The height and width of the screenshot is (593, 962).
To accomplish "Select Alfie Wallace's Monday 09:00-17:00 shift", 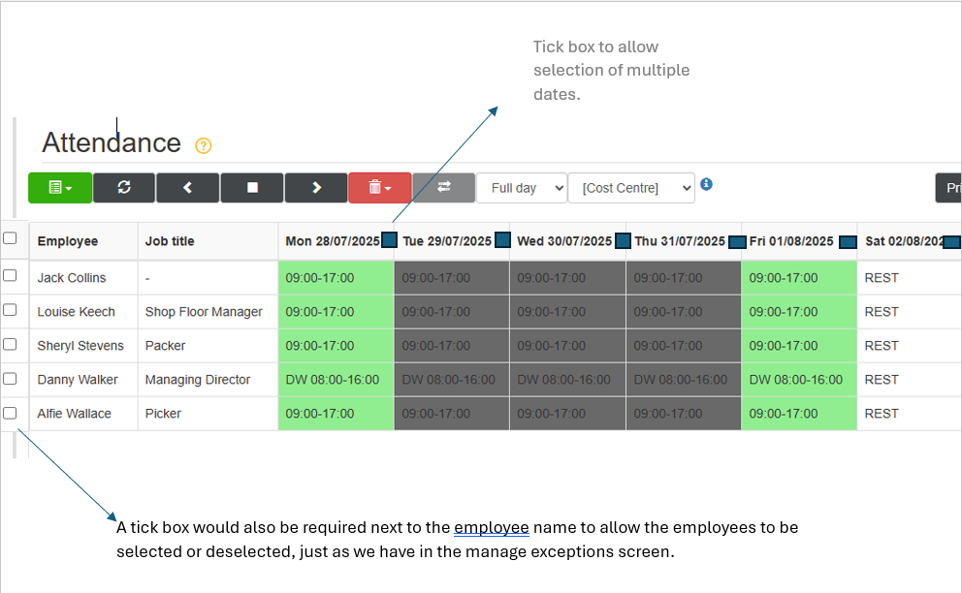I will [336, 414].
